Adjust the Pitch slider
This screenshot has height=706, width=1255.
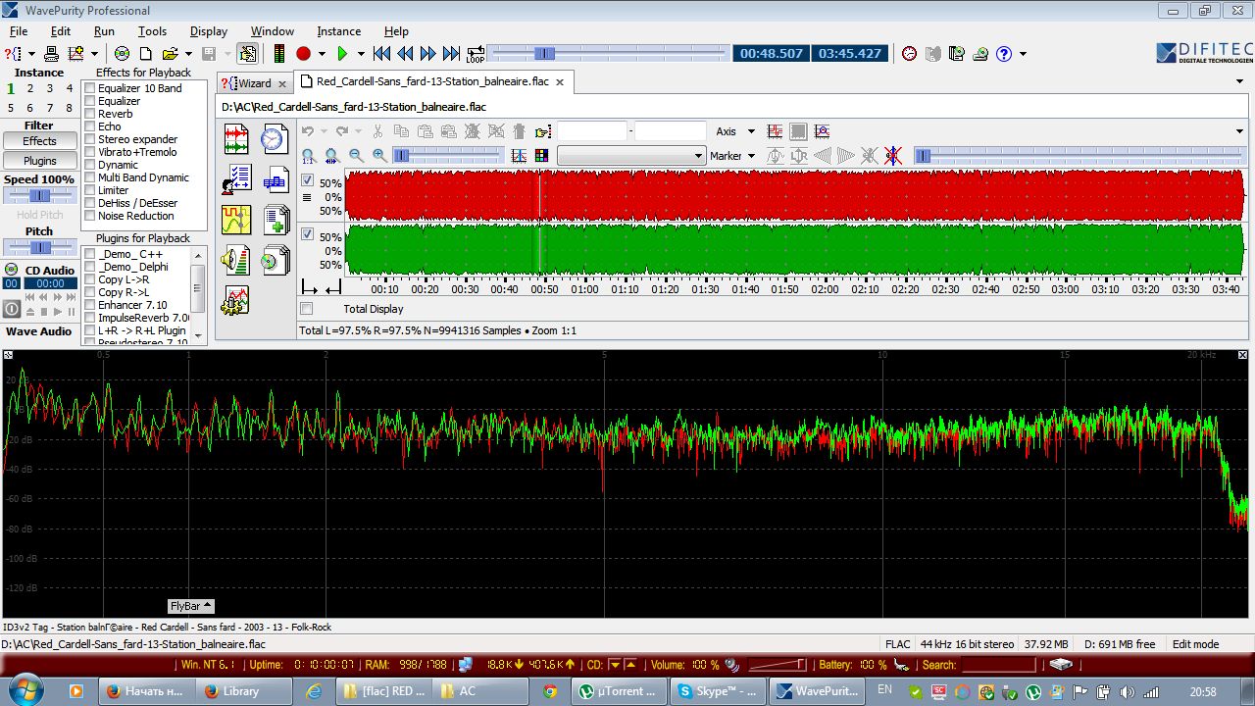tap(39, 247)
